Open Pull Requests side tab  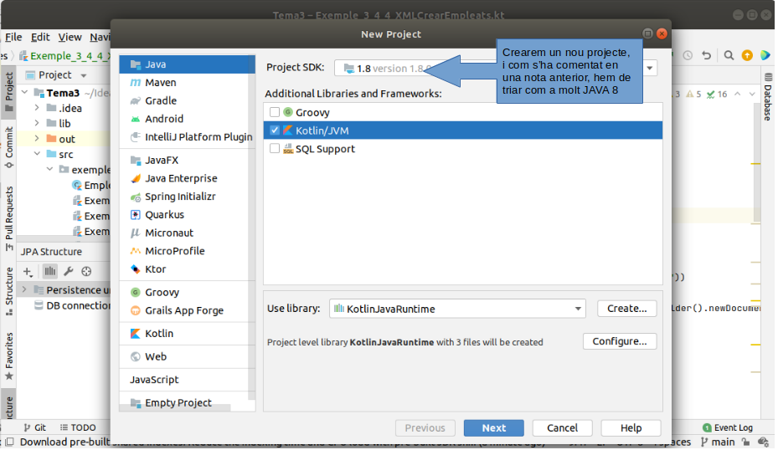click(x=9, y=218)
